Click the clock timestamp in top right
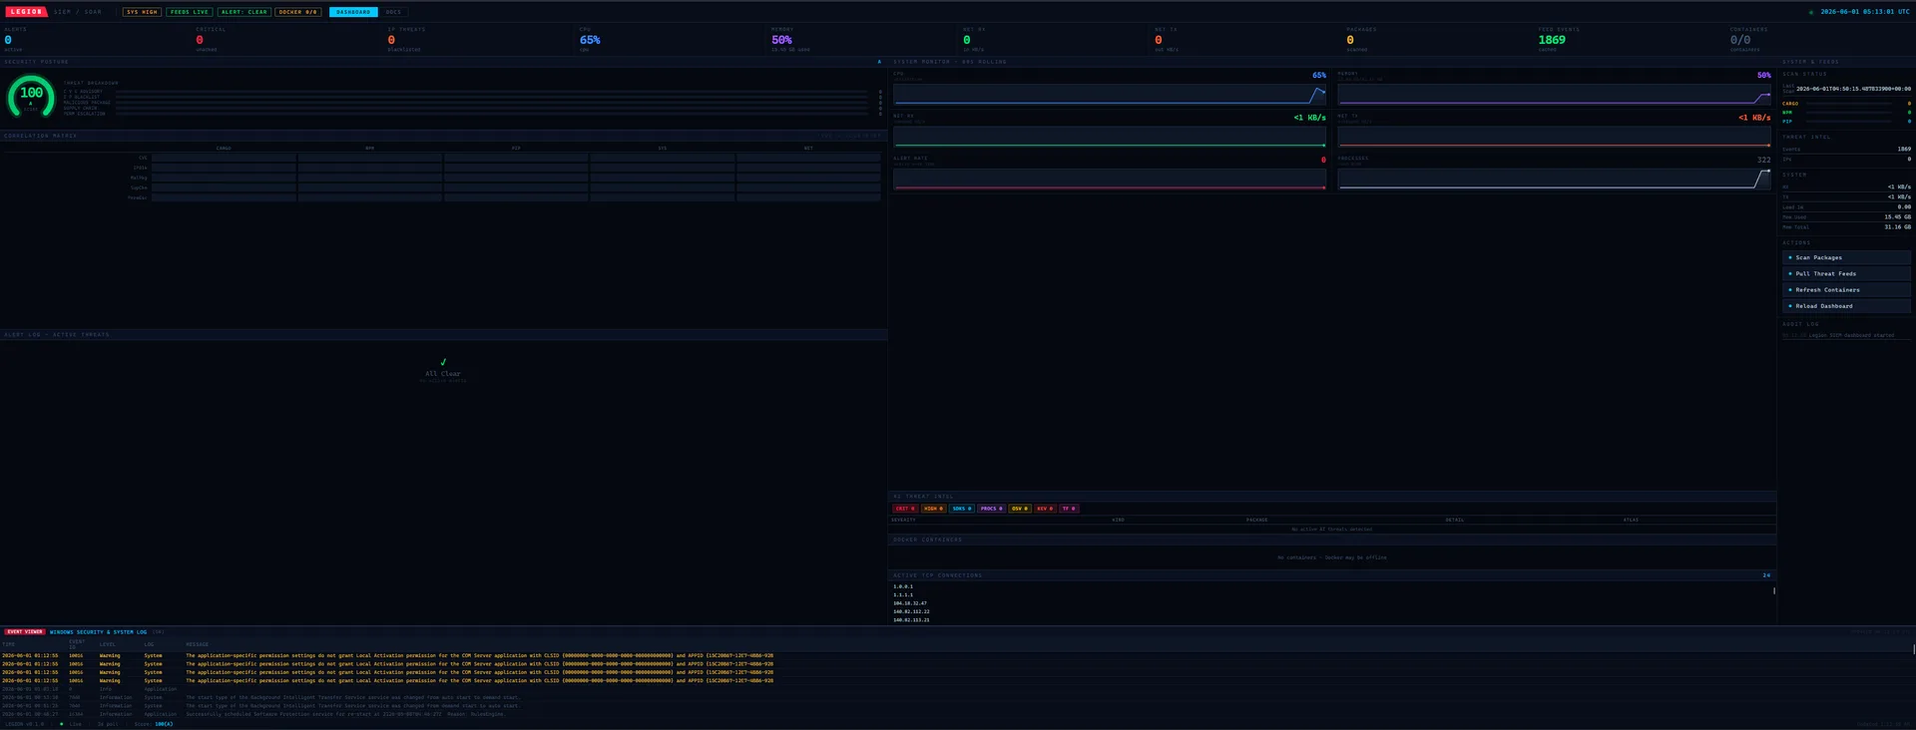The height and width of the screenshot is (730, 1916). (x=1864, y=12)
